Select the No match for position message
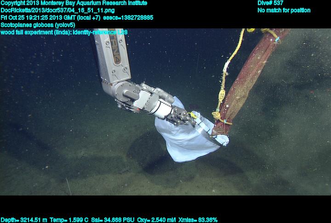The height and width of the screenshot is (223, 331). [284, 10]
